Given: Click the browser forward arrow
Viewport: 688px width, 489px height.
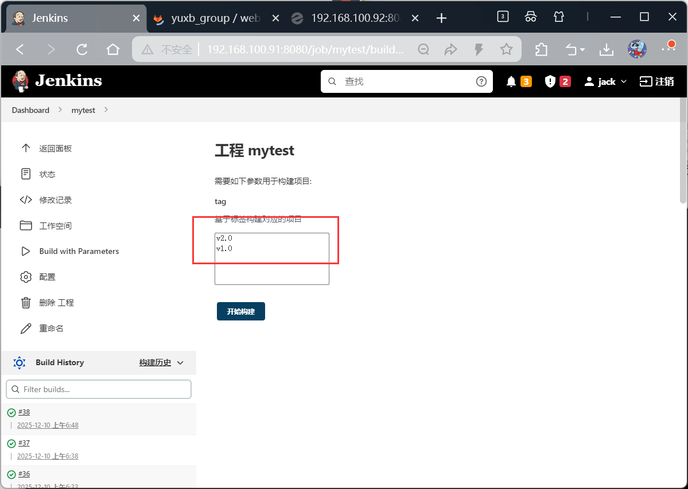Looking at the screenshot, I should coord(51,49).
